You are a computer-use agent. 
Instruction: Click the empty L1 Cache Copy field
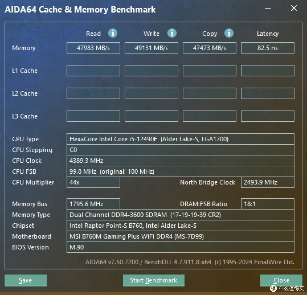pos(209,70)
